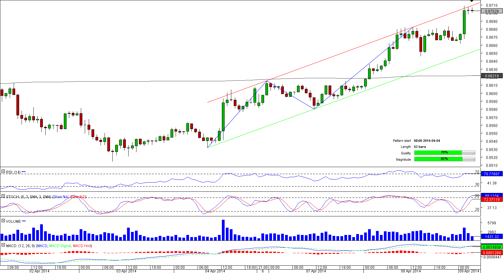Click the 08 Apr 2014 date label
The width and height of the screenshot is (503, 273).
coord(411,271)
